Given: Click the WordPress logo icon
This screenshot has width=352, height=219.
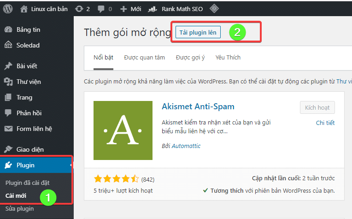Looking at the screenshot, I should (8, 8).
